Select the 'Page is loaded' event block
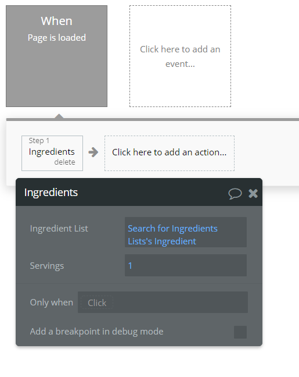Viewport: 299px width, 377px height. (x=57, y=56)
